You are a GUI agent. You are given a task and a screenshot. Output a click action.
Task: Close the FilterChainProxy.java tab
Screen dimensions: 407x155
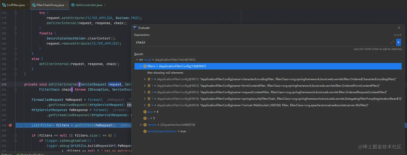pyautogui.click(x=66, y=5)
